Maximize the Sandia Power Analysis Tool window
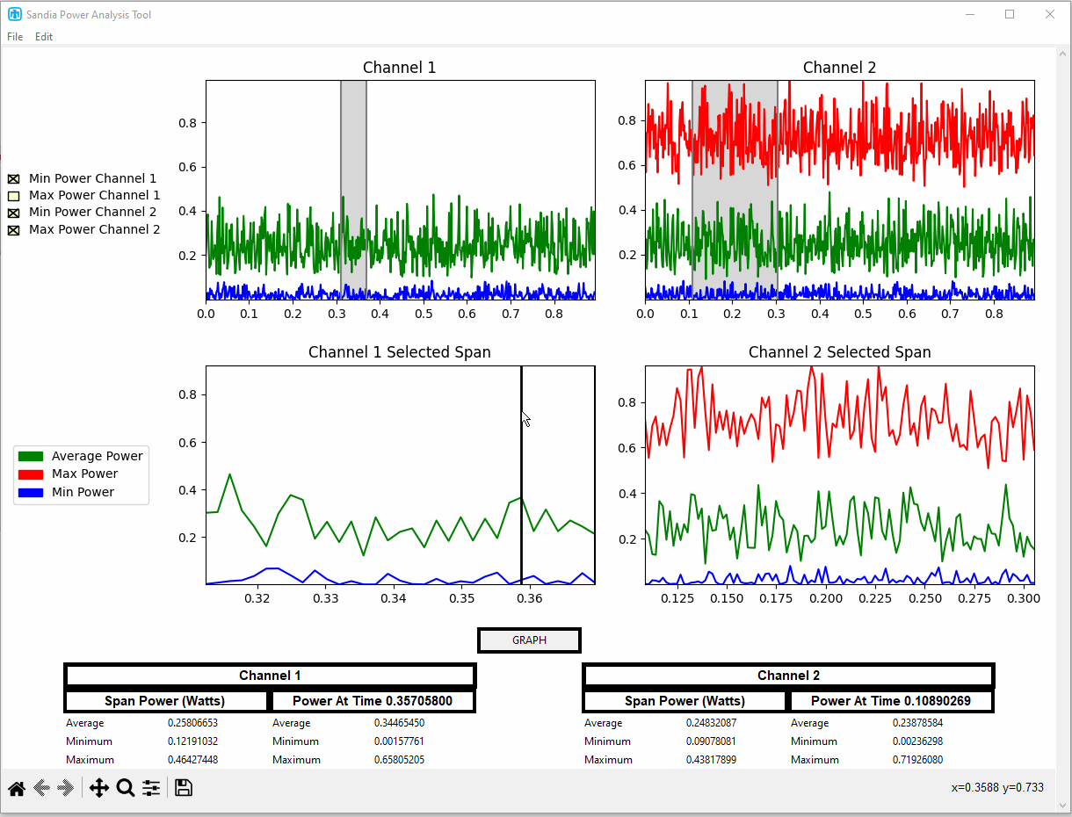This screenshot has width=1072, height=817. tap(1010, 14)
